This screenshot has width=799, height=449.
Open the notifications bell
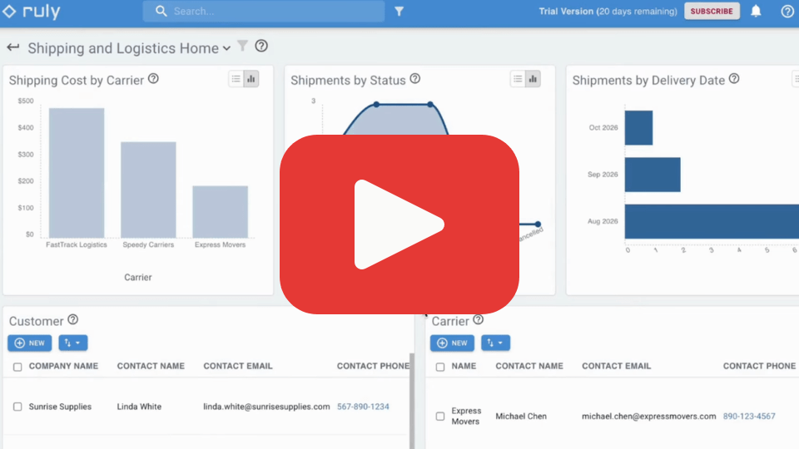coord(756,11)
